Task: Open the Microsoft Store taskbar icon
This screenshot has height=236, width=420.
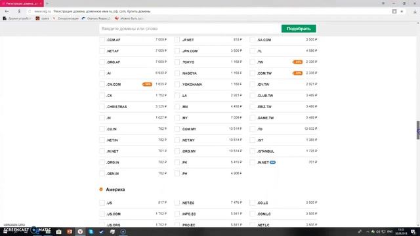Action: [58, 231]
